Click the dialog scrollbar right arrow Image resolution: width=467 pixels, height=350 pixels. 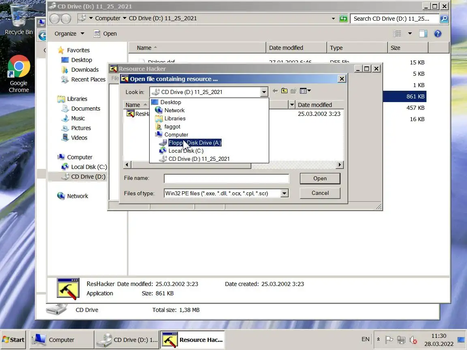(x=340, y=164)
